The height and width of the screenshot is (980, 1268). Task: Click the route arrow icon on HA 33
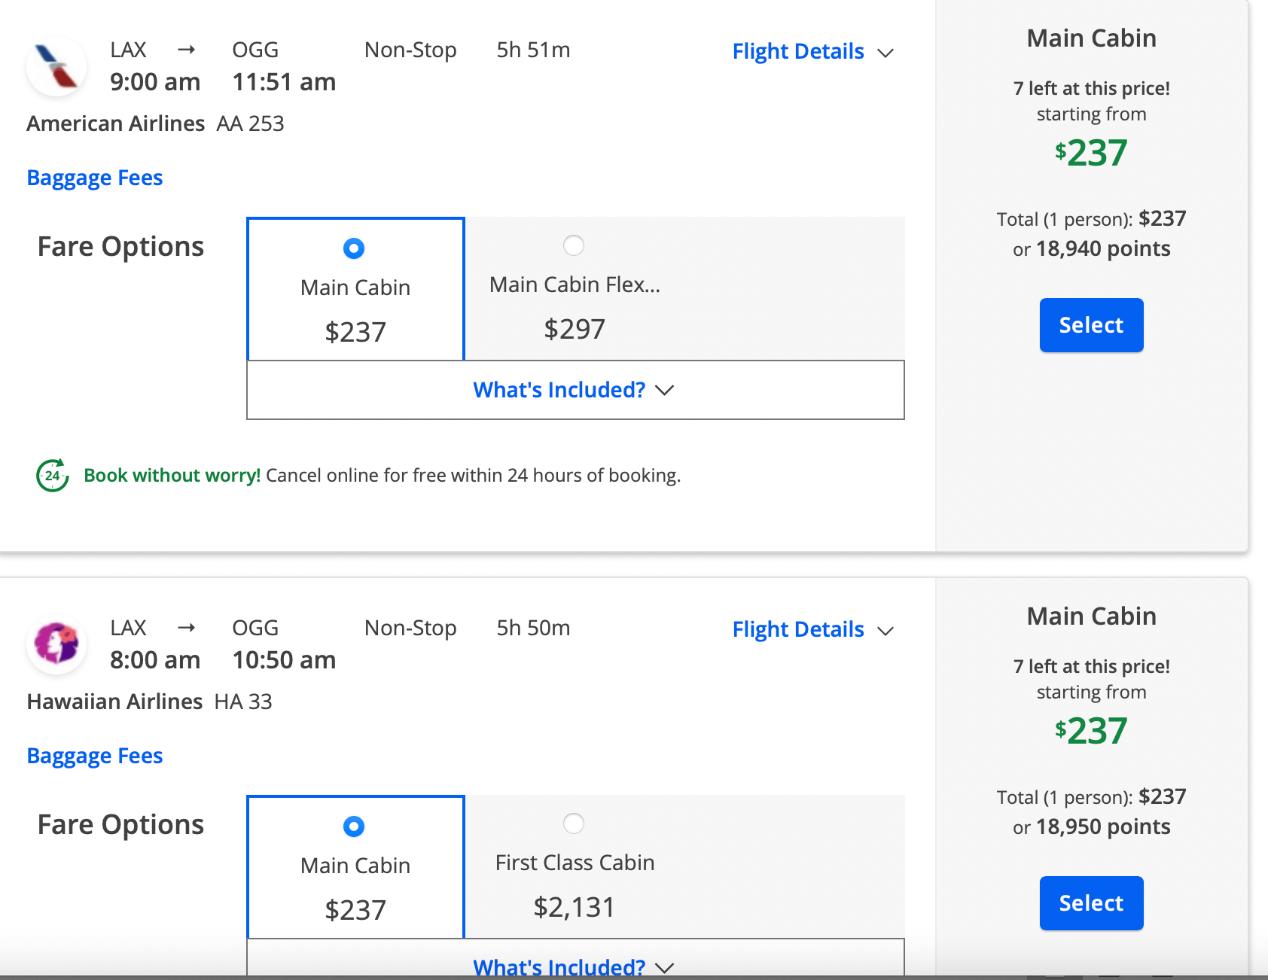pyautogui.click(x=186, y=628)
